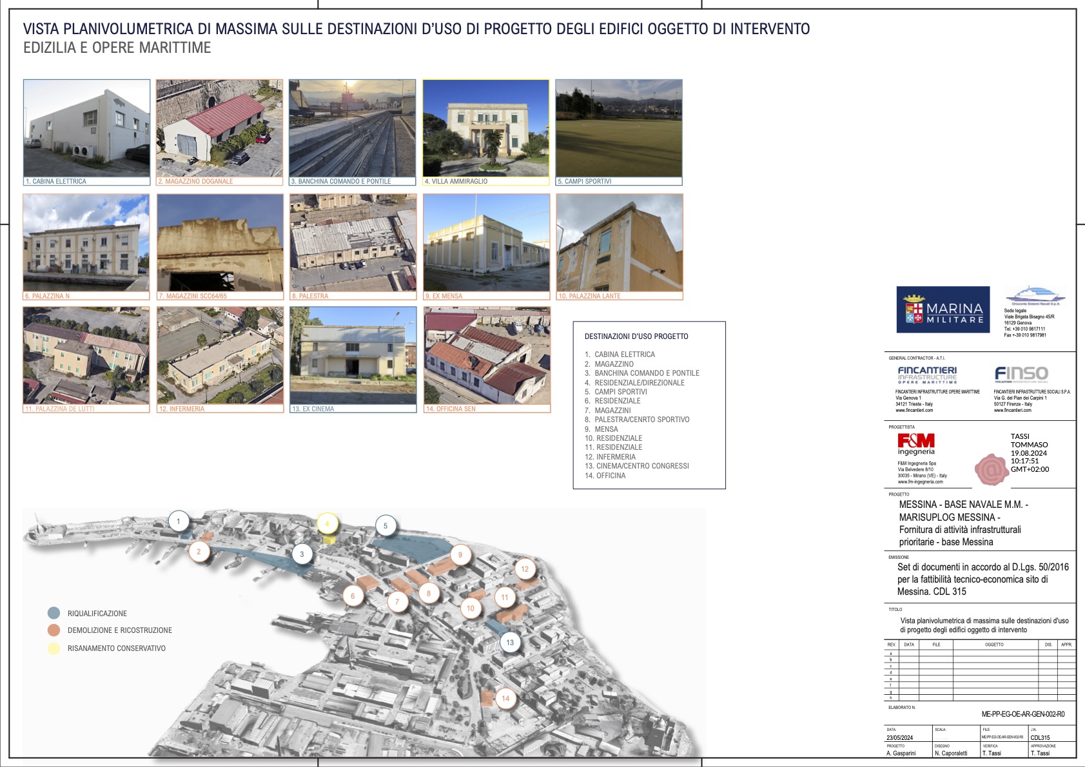1085x767 pixels.
Task: Click the Finso logo
Action: coord(1021,374)
